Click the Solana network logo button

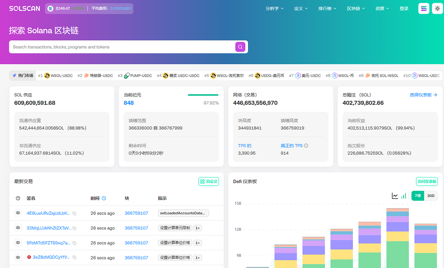[x=424, y=9]
